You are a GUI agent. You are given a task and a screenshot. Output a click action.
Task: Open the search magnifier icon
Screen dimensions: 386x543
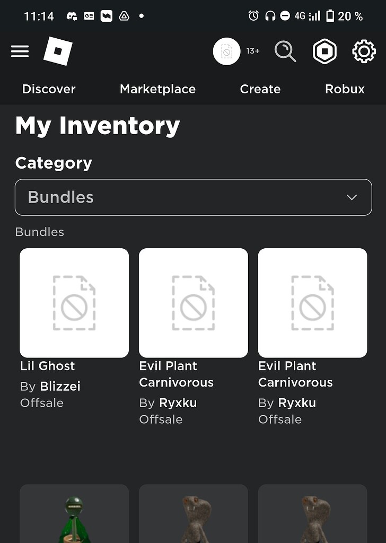pos(285,51)
